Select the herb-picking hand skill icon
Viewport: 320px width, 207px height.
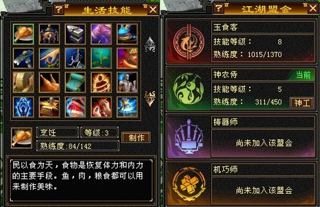[x=49, y=58]
